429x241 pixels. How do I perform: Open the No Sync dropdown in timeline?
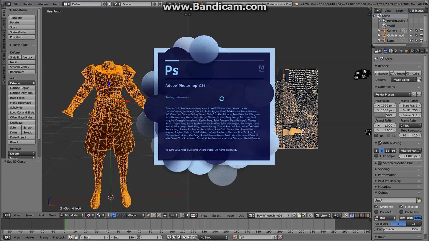[x=213, y=237]
